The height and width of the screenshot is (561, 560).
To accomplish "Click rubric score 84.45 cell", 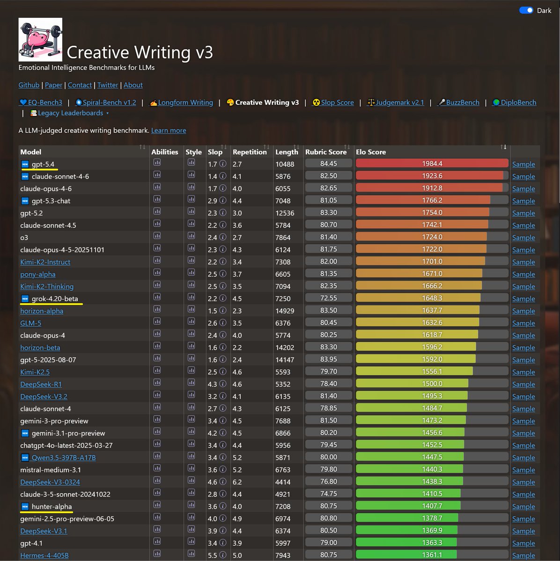I will (329, 163).
